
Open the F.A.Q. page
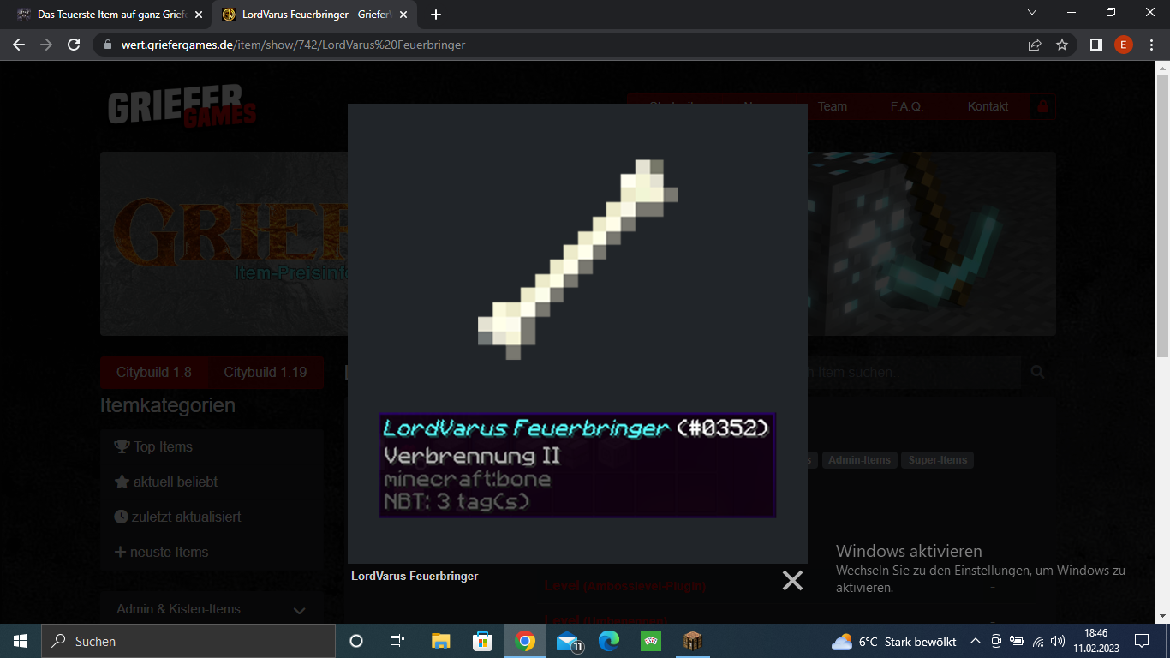pyautogui.click(x=906, y=106)
